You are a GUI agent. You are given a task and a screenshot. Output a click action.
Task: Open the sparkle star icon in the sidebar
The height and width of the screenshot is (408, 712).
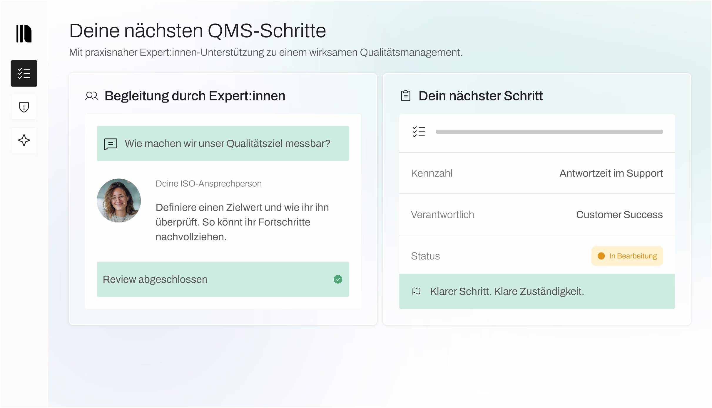coord(24,140)
